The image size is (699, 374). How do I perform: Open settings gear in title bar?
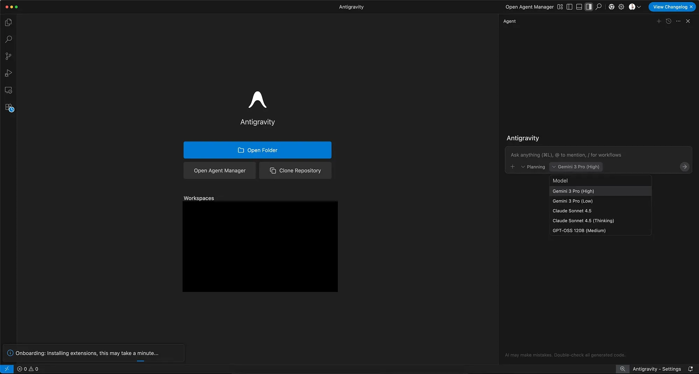[621, 7]
